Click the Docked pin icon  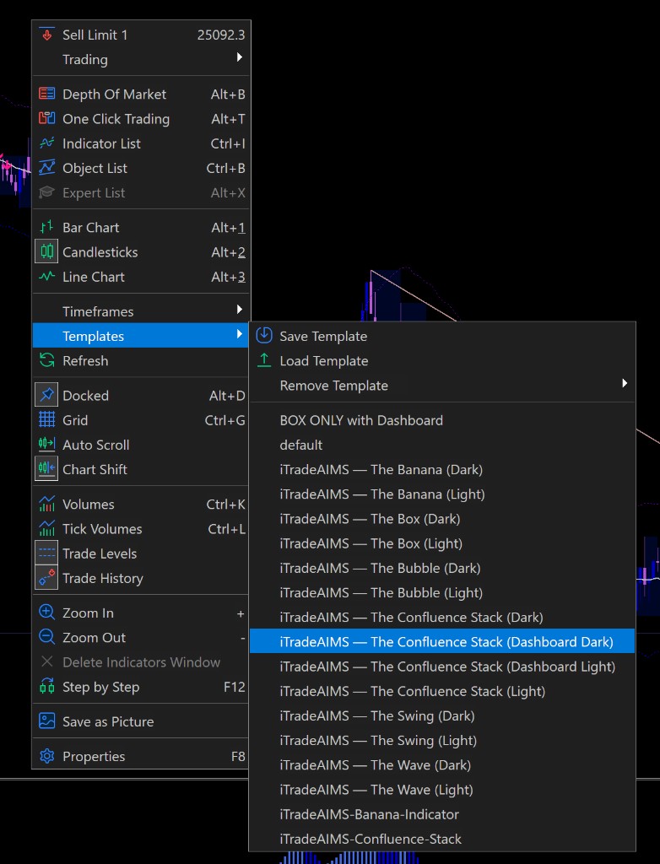47,395
